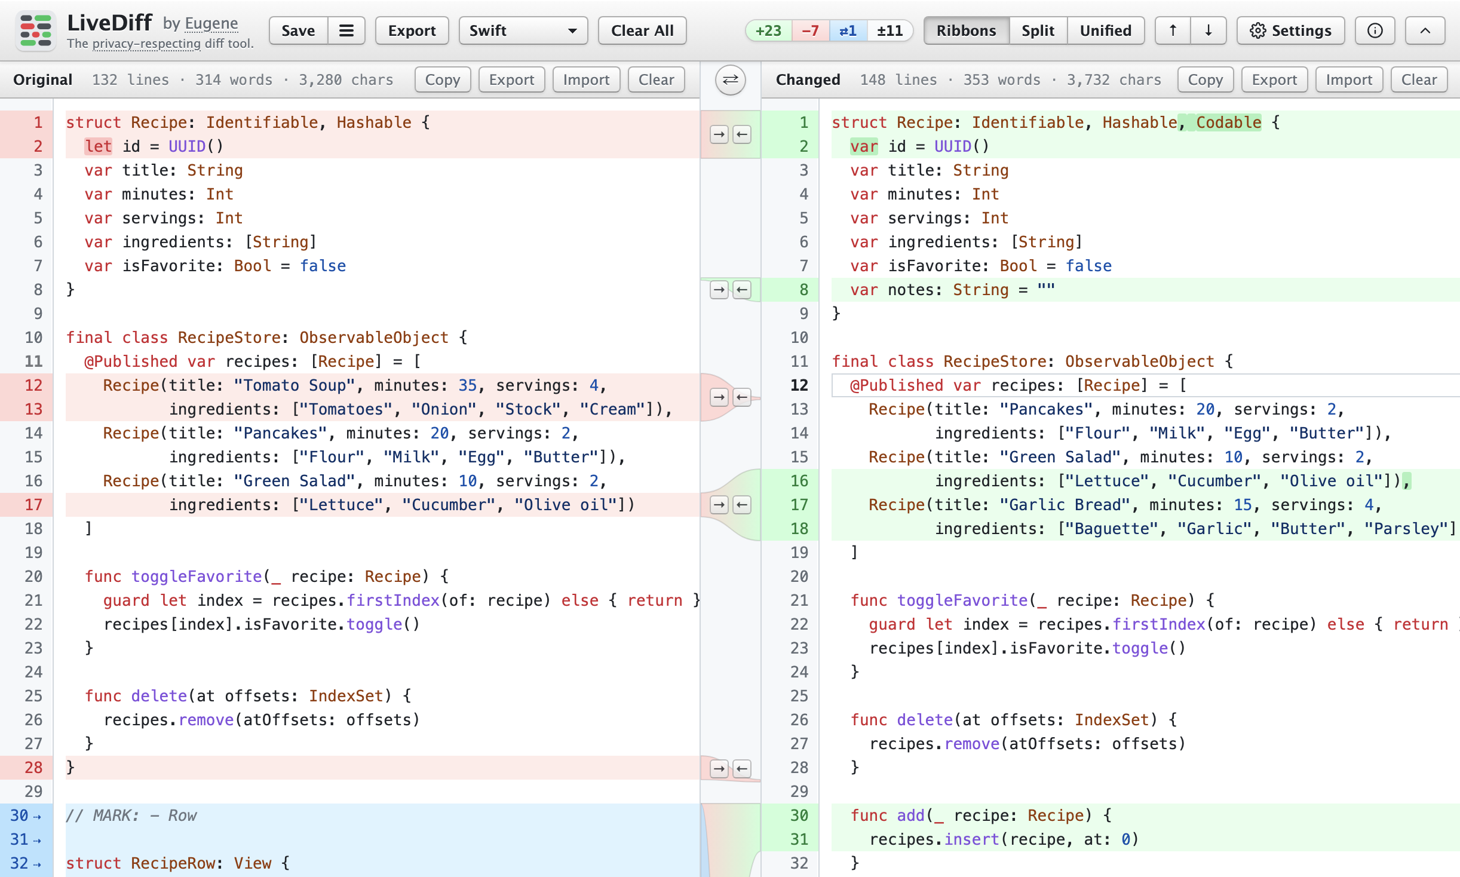Select the Ribbons view mode
The image size is (1460, 877).
(x=966, y=30)
